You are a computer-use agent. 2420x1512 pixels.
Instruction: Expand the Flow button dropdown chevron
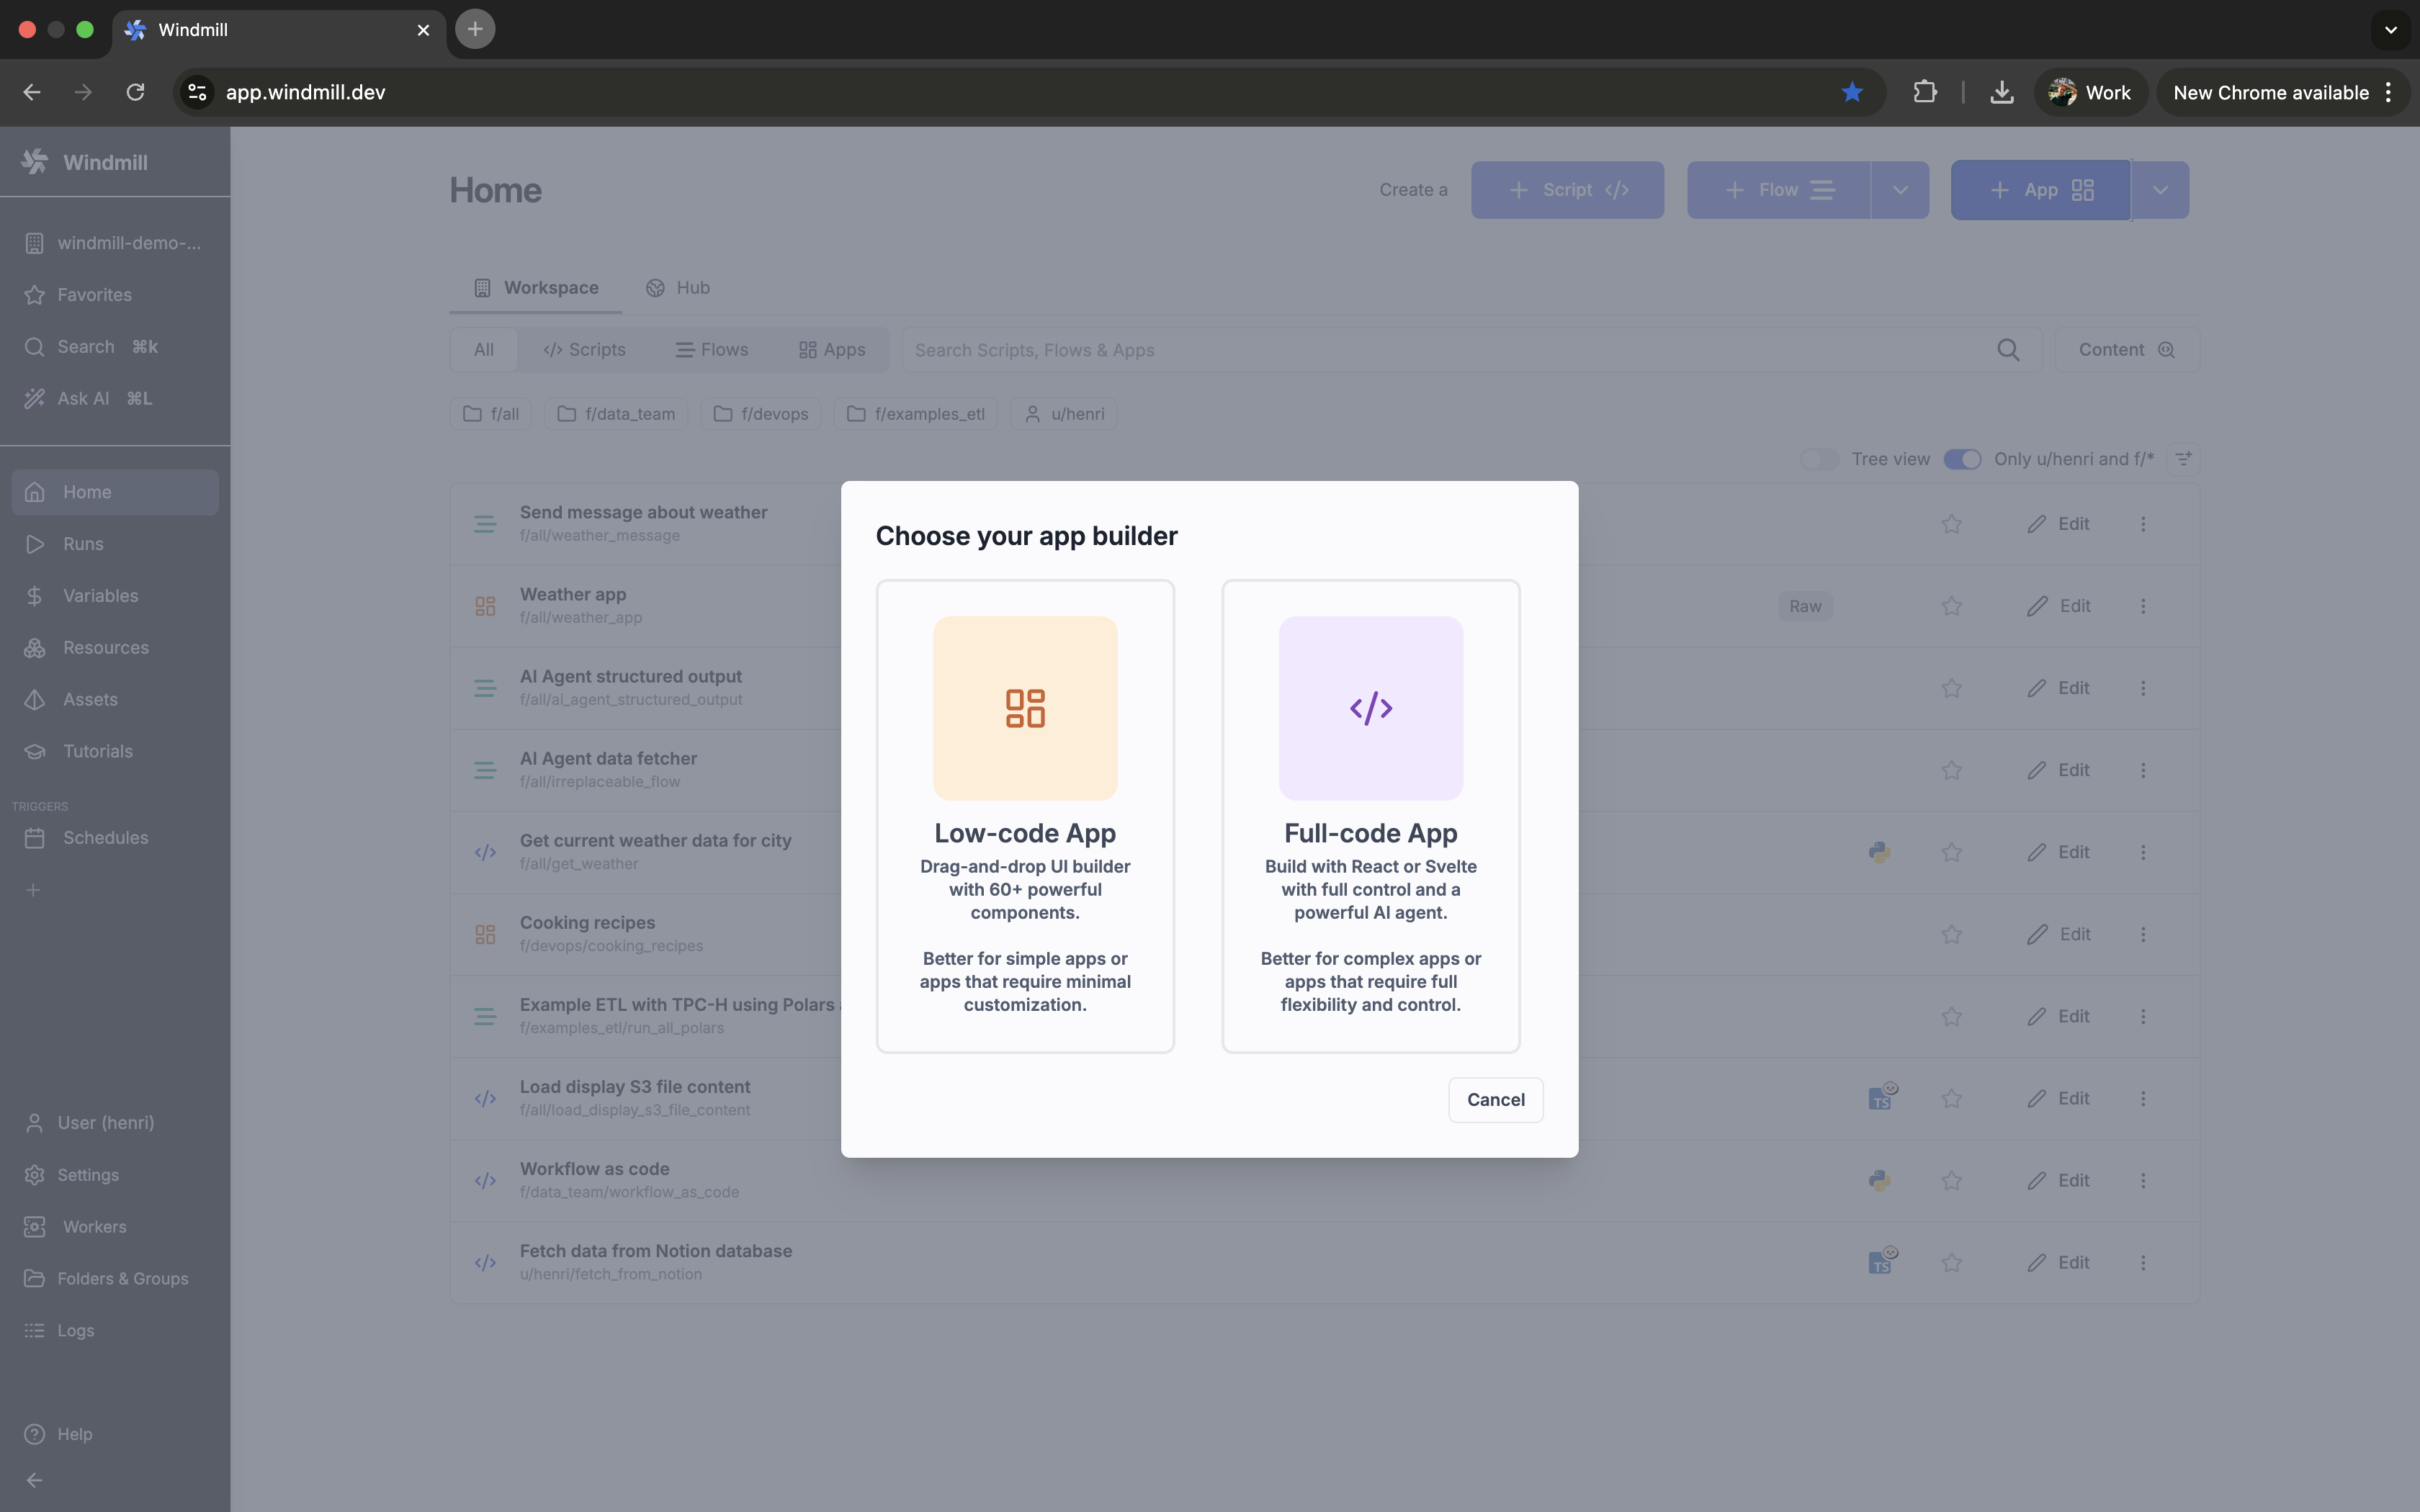pos(1899,189)
